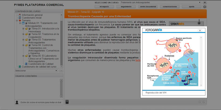Expand Tema 02 Trastornos en la Coagulación
Viewport: 221px width, 110px height.
click(23, 34)
